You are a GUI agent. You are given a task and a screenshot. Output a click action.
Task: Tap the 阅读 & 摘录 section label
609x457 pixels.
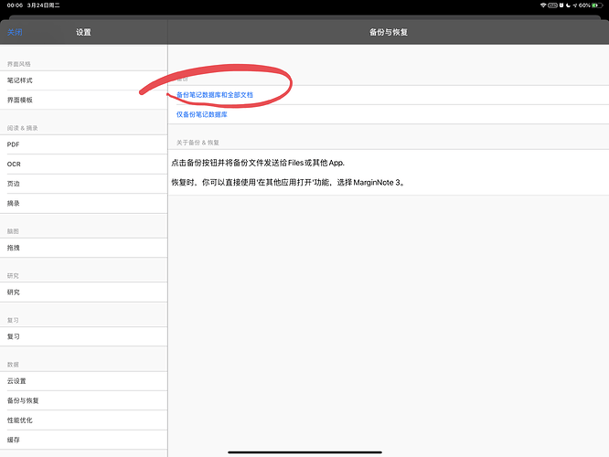click(23, 128)
